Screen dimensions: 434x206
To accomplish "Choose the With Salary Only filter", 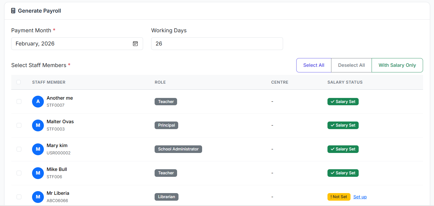I will point(397,65).
